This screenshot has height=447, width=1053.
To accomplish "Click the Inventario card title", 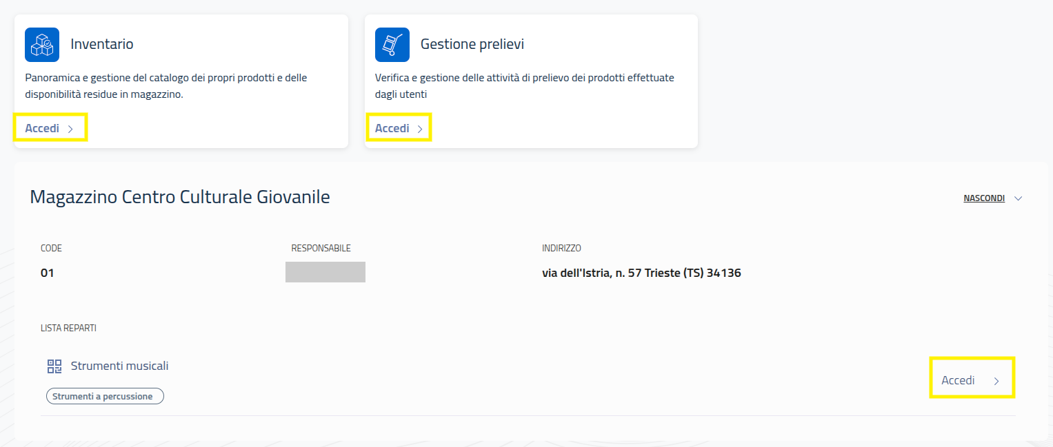I will point(102,44).
